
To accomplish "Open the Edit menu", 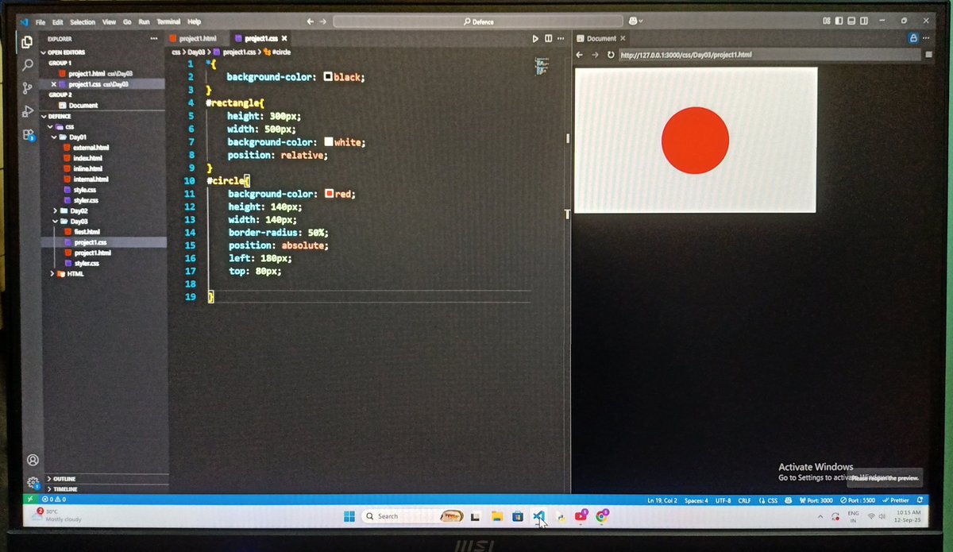I will 58,21.
